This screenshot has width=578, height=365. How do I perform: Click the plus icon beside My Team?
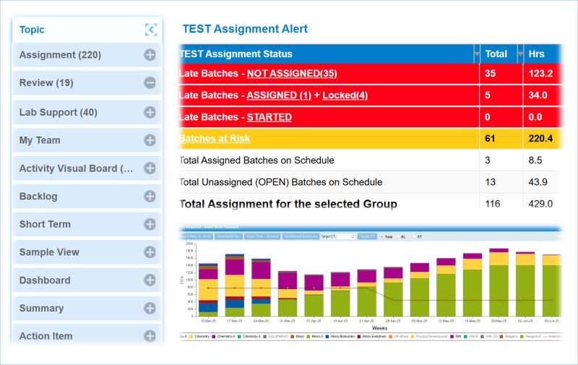tap(150, 140)
